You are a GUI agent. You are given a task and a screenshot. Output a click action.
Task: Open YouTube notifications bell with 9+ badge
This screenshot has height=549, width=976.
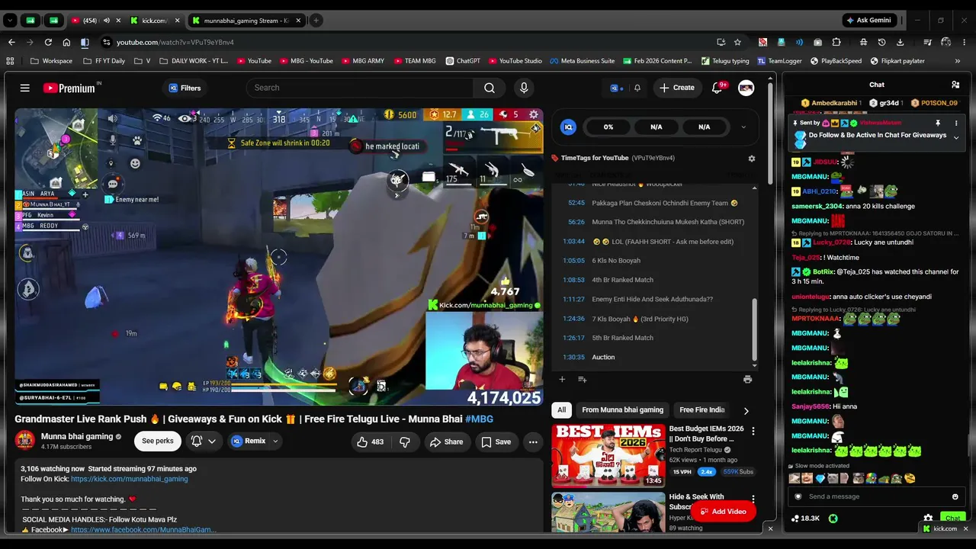click(717, 88)
